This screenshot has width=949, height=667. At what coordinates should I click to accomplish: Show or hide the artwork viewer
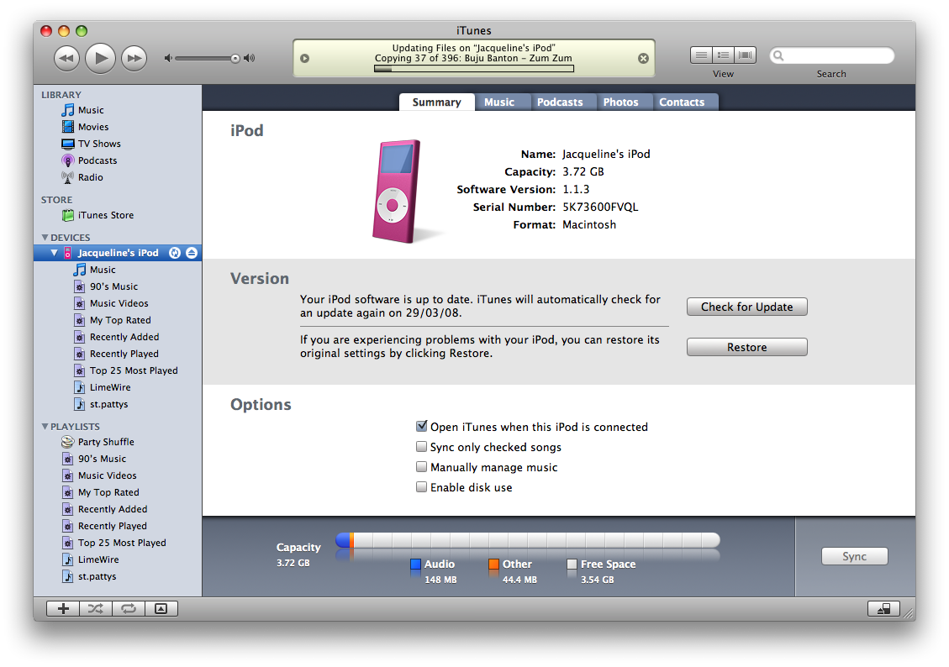[x=161, y=609]
